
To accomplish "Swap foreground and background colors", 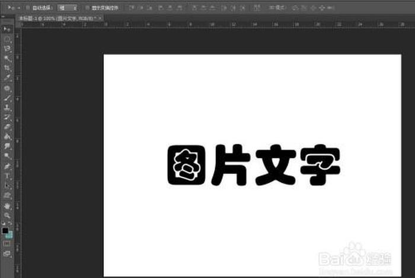I will click(10, 224).
